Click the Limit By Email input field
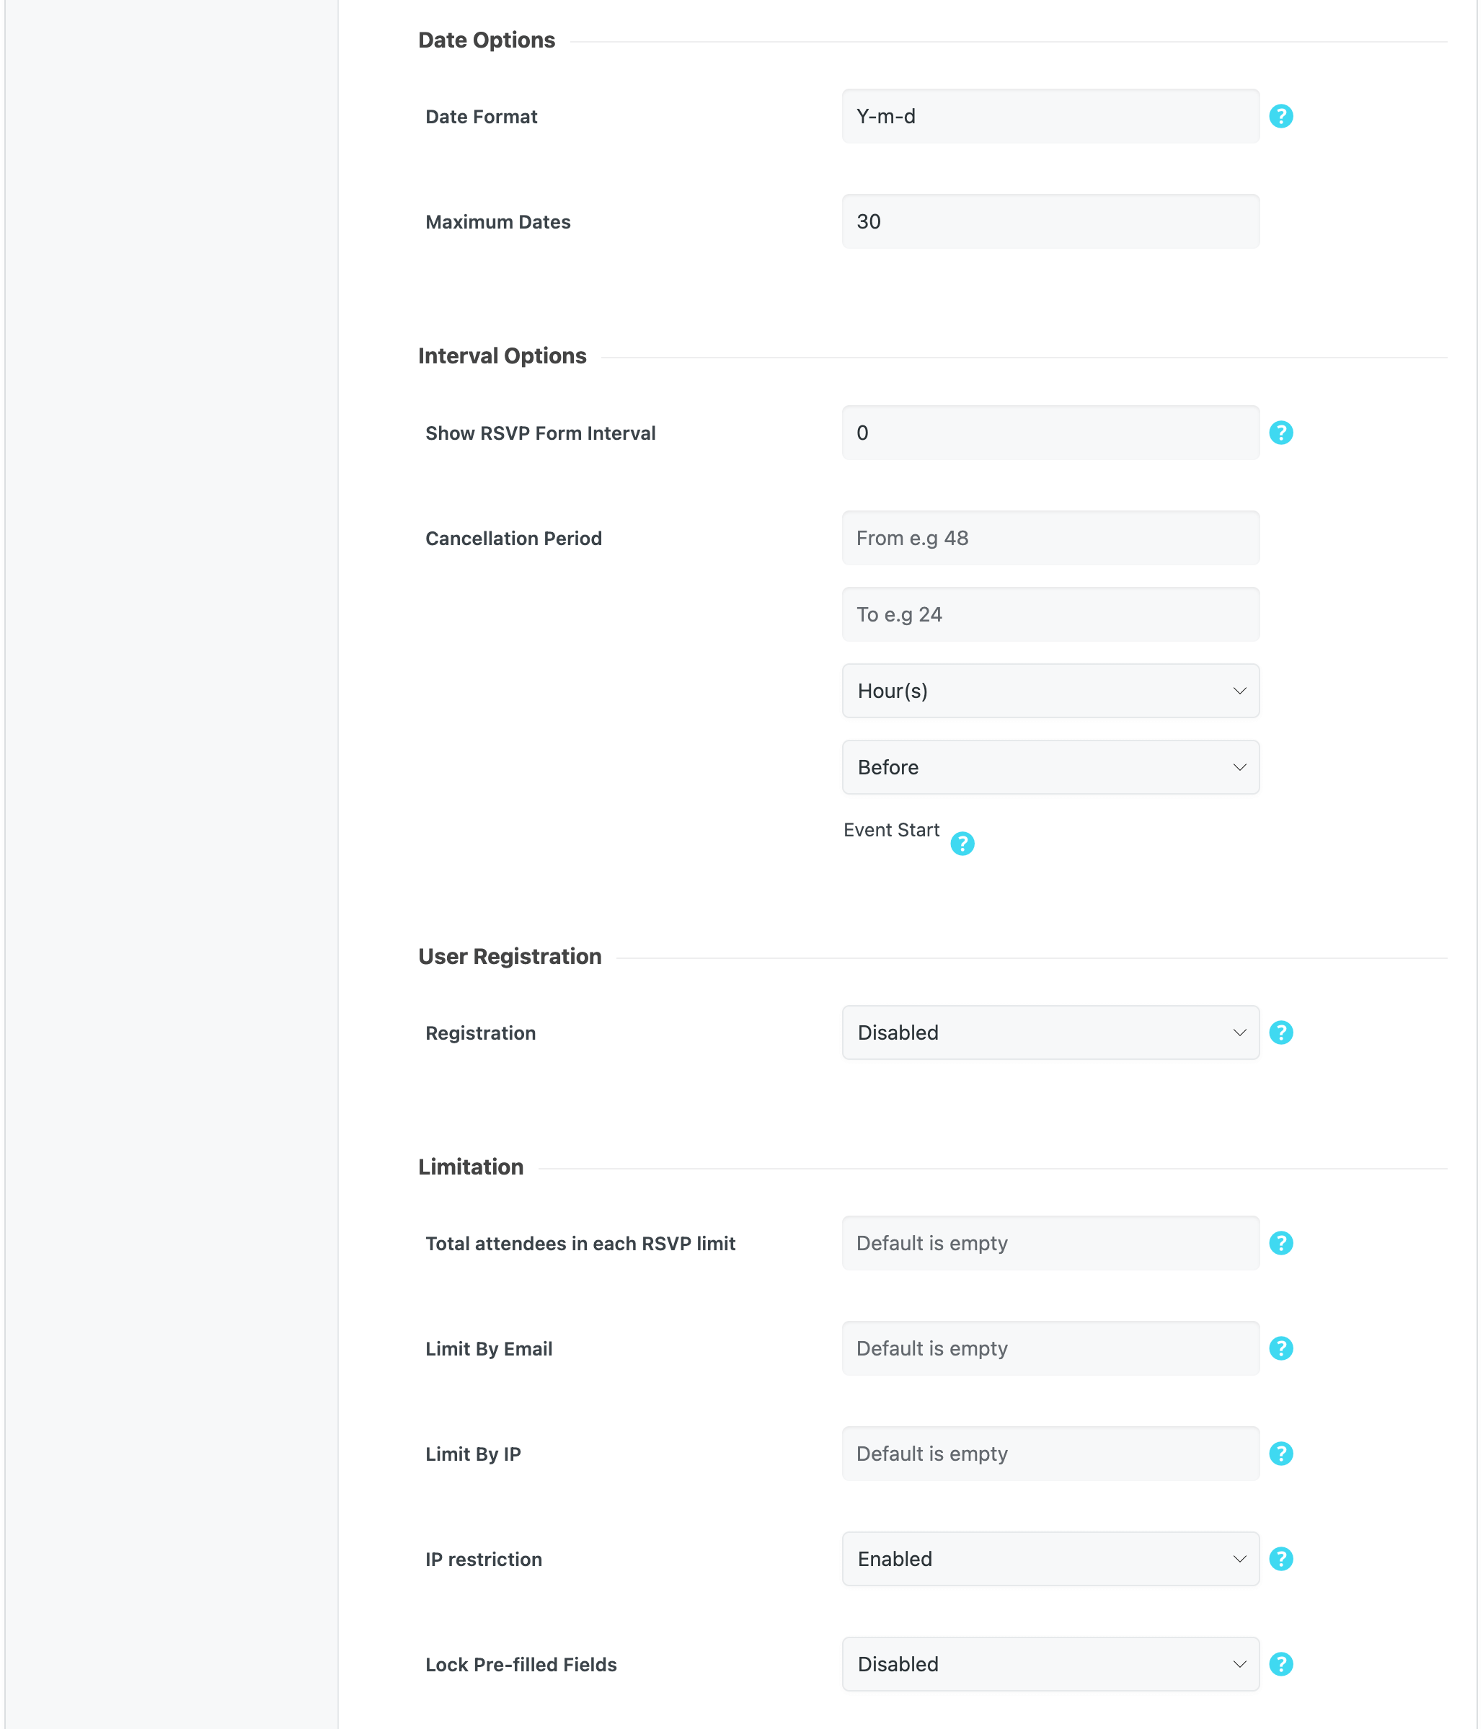This screenshot has height=1729, width=1483. pyautogui.click(x=1050, y=1348)
